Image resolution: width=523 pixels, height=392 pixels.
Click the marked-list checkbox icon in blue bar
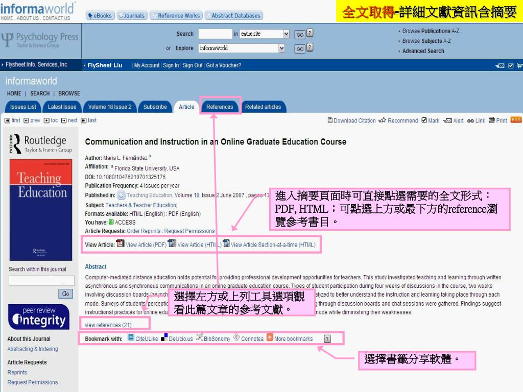pyautogui.click(x=511, y=66)
